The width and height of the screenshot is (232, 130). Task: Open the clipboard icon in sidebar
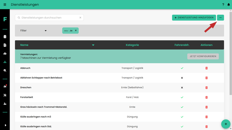(5, 37)
